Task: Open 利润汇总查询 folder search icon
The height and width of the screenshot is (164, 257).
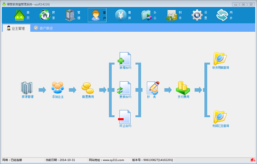Action: [x=220, y=117]
